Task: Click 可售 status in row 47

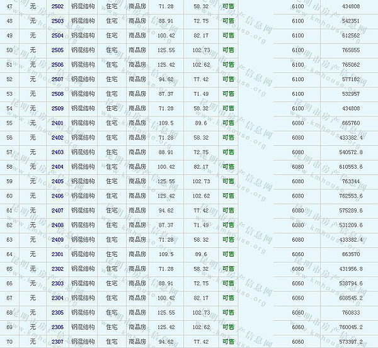Action: (x=227, y=6)
